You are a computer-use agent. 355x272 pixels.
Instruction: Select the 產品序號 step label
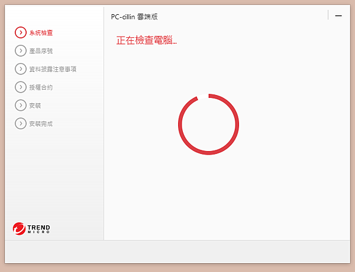coord(41,51)
